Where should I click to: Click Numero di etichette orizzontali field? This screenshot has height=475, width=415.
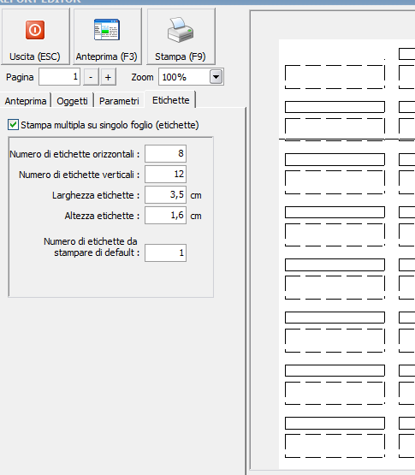[x=165, y=153]
